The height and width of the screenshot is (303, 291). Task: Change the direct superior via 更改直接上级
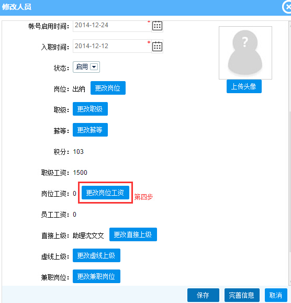[133, 234]
